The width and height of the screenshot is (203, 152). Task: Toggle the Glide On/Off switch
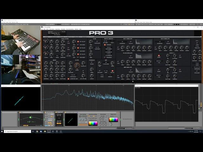tap(97, 41)
